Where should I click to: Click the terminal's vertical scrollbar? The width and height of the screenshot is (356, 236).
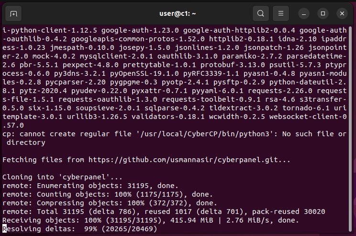[x=350, y=129]
